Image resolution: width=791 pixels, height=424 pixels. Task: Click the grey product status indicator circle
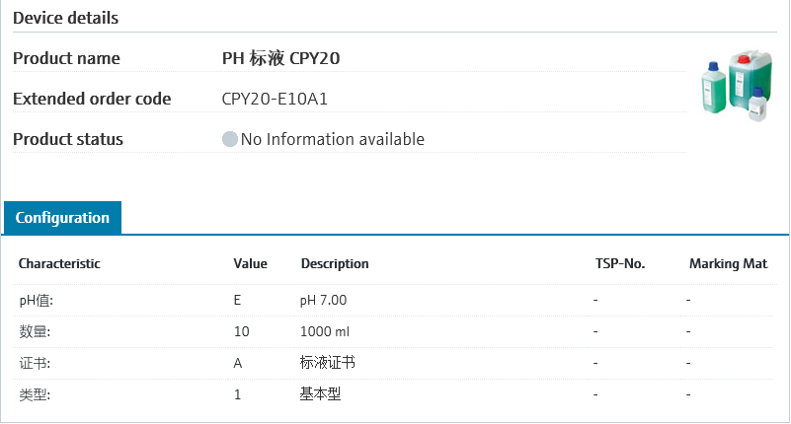pyautogui.click(x=230, y=140)
